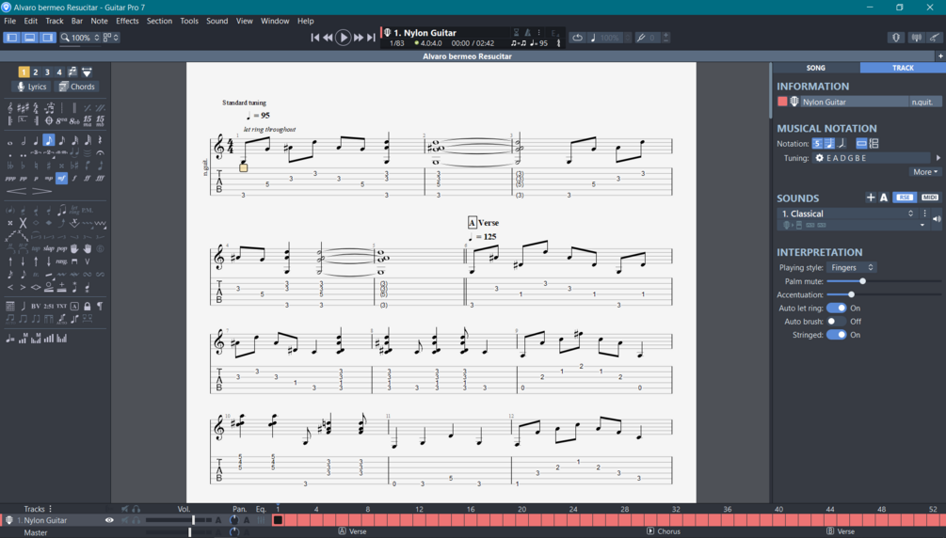Click the Nylon Guitar track color swatch
Screen dimensions: 946x538
pos(782,102)
